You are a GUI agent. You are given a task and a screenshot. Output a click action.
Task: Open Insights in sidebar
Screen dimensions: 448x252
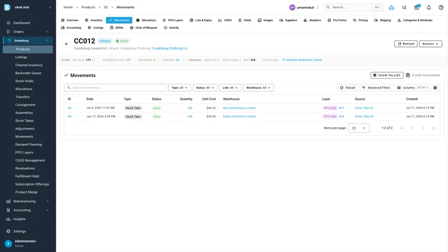(x=28, y=219)
